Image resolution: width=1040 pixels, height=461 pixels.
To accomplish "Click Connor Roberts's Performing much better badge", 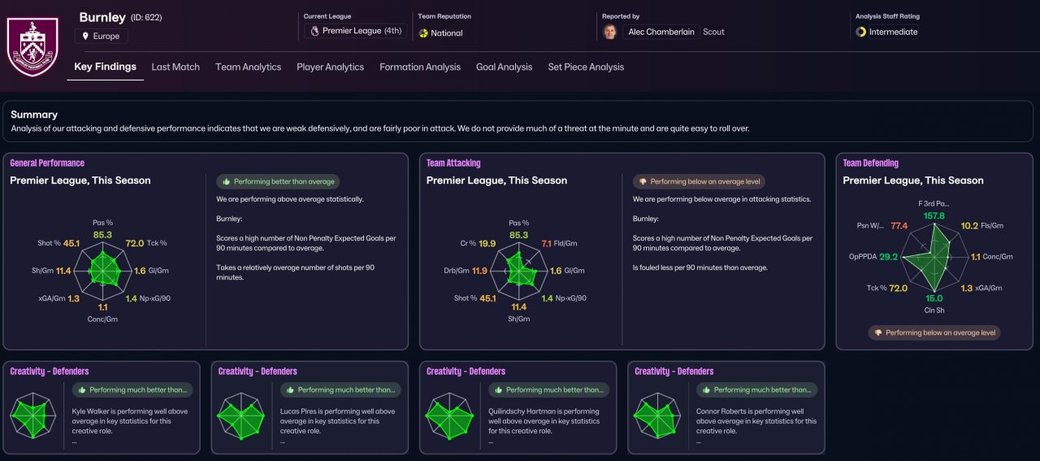I will (x=757, y=389).
